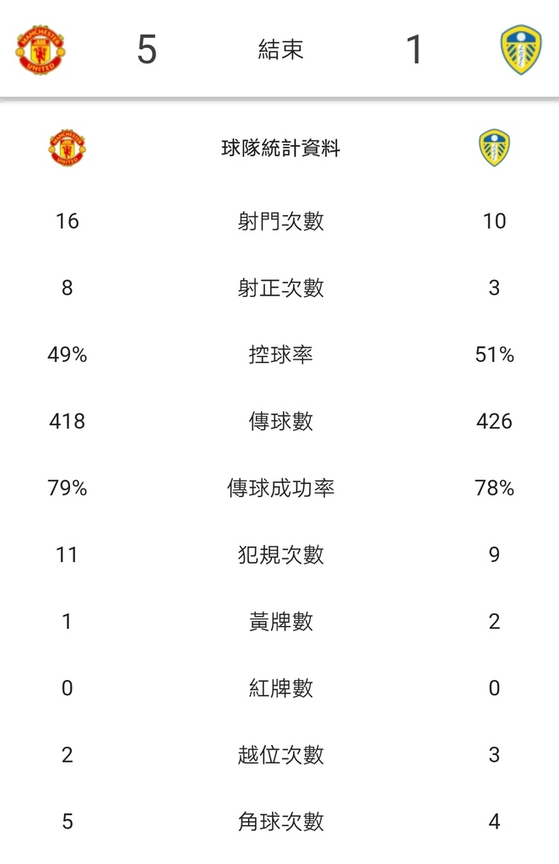Tap the 紅牌數 red cards label

280,688
